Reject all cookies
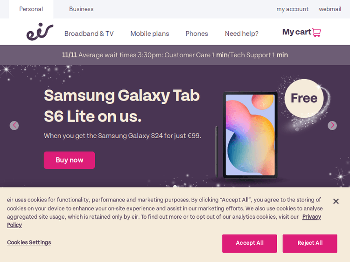The width and height of the screenshot is (350, 262). [x=310, y=243]
